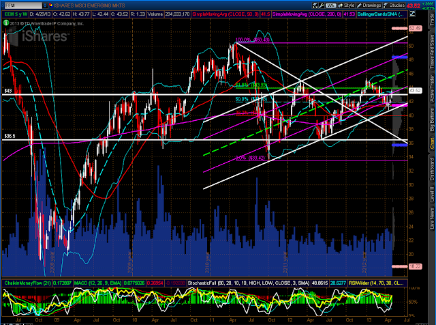Click the 52.49 high price bubble
Screen dimensions: 436x325
point(415,28)
